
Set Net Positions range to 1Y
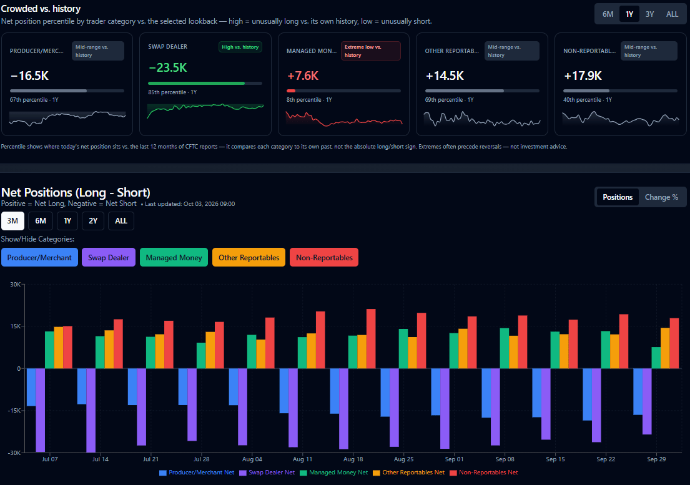click(67, 221)
